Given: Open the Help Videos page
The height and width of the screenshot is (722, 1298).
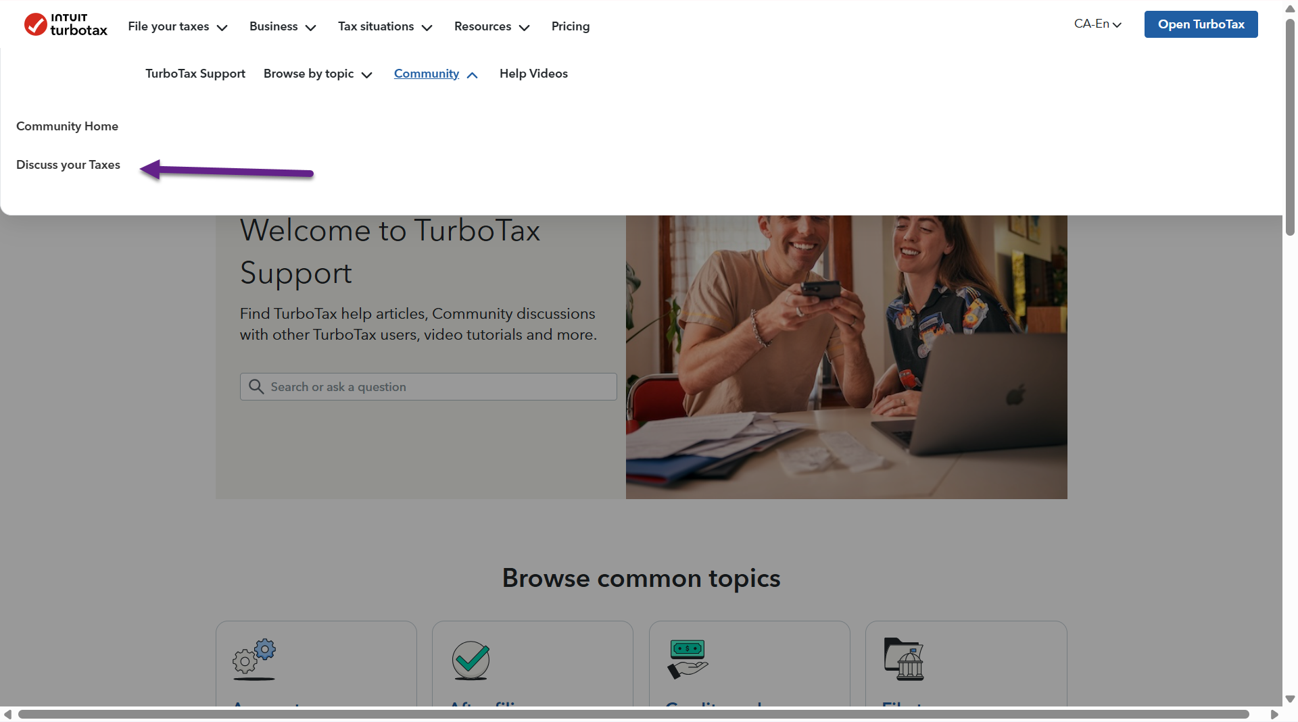Looking at the screenshot, I should 533,74.
